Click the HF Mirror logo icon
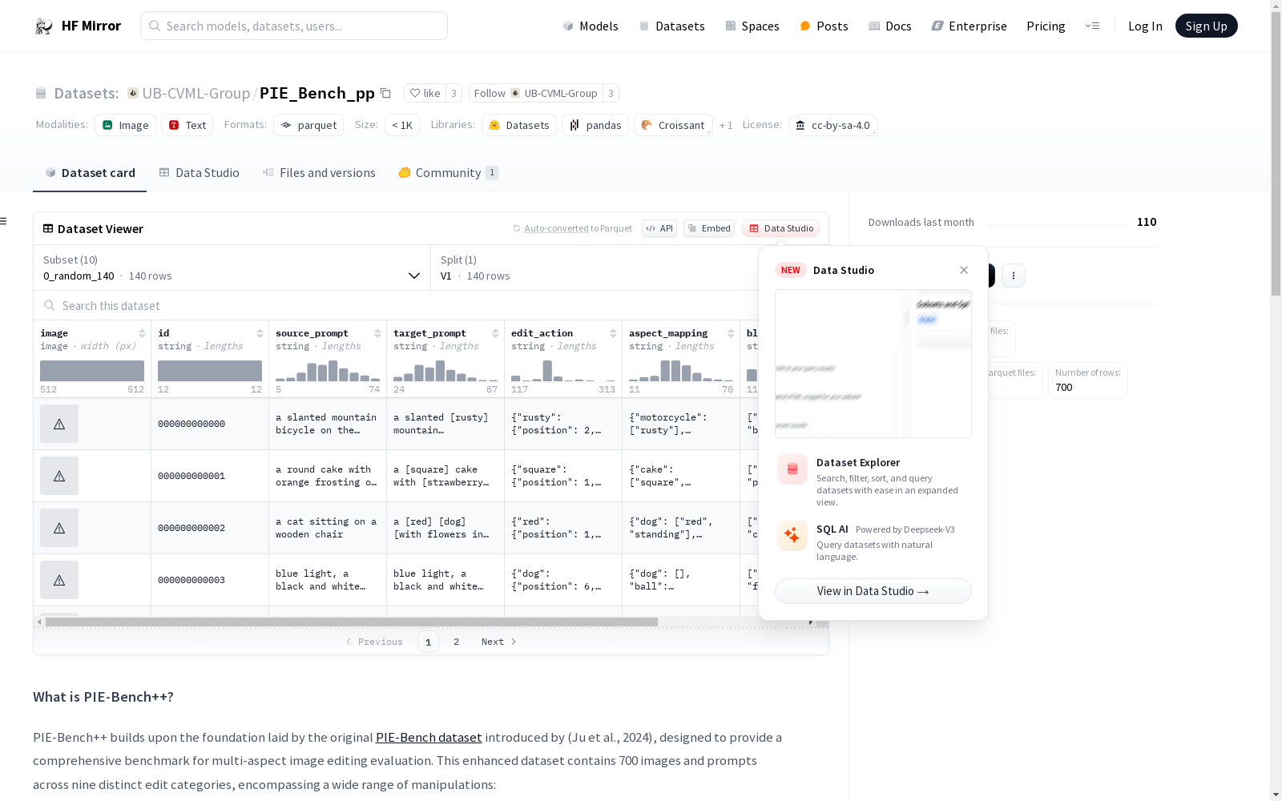 (x=44, y=26)
